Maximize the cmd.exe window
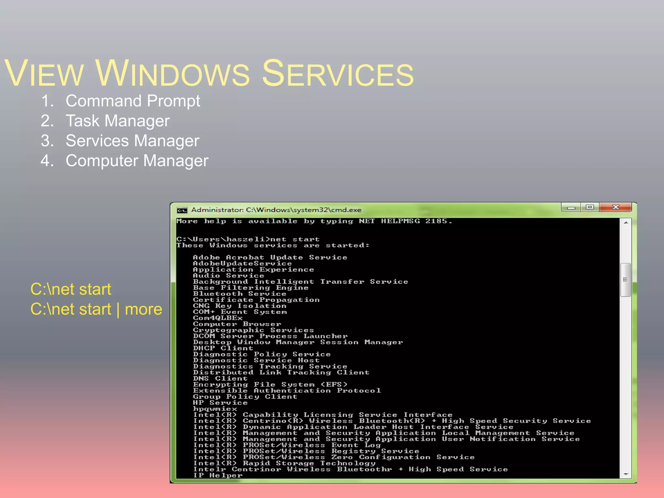Screen dimensions: 664x498 point(590,207)
